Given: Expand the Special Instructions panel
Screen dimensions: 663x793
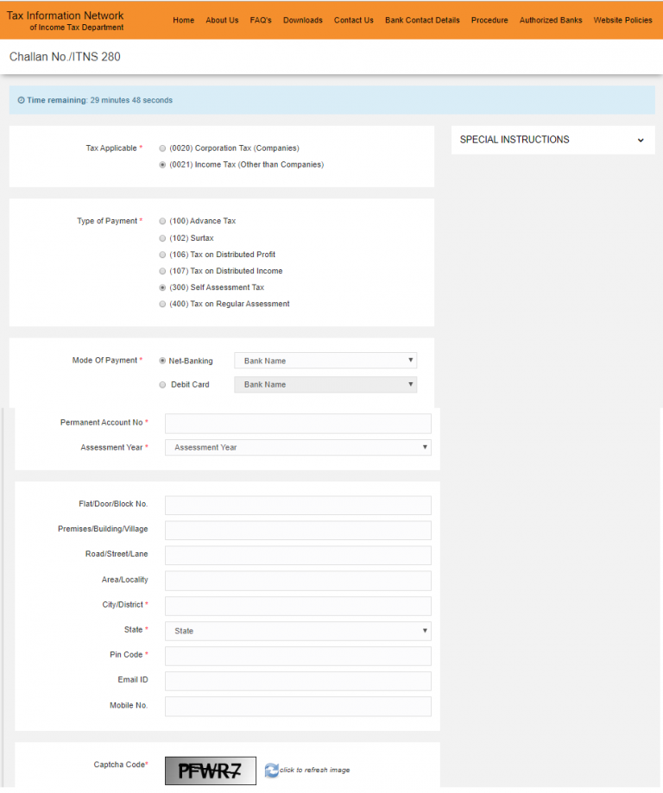Looking at the screenshot, I should point(552,140).
